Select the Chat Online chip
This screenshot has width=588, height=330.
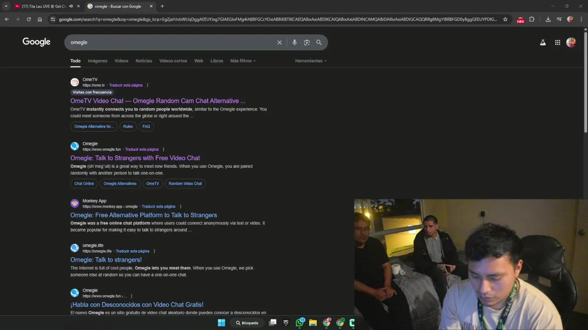84,184
